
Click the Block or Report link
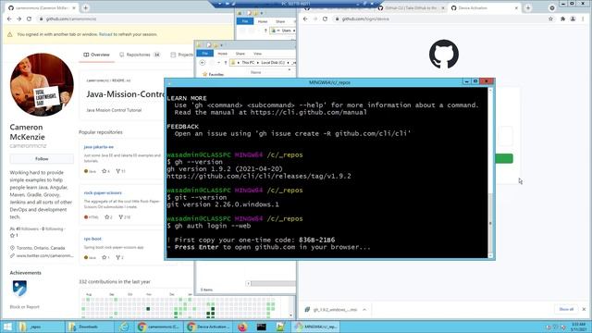pos(25,307)
